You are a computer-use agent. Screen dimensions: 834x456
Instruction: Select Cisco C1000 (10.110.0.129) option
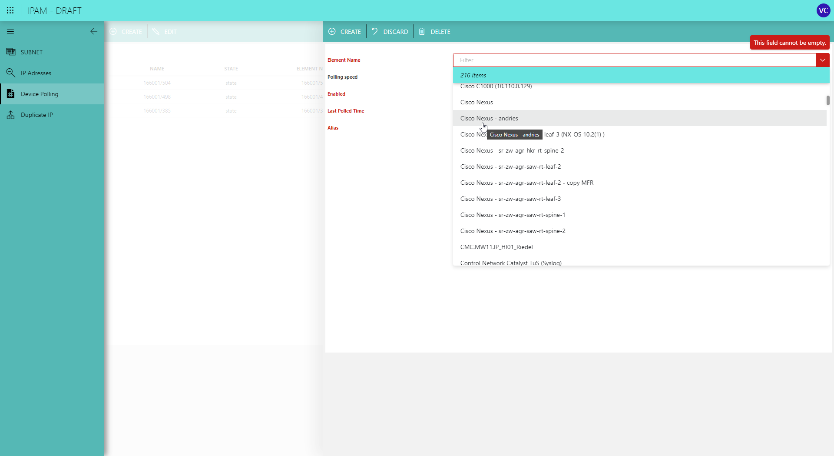[x=639, y=87]
